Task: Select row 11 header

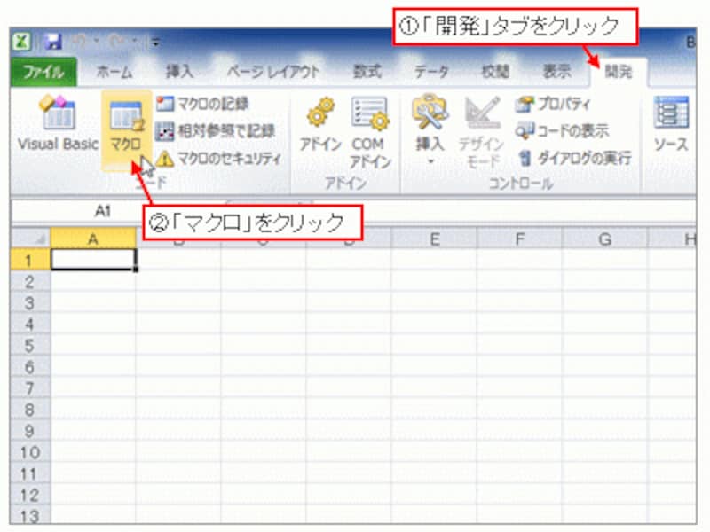Action: (x=30, y=473)
